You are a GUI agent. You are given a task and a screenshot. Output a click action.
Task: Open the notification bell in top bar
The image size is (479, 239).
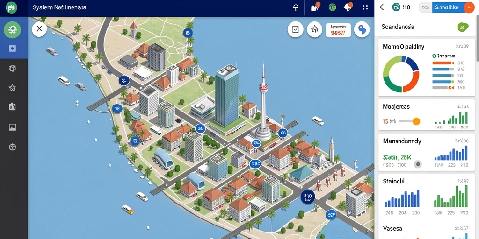pyautogui.click(x=348, y=7)
